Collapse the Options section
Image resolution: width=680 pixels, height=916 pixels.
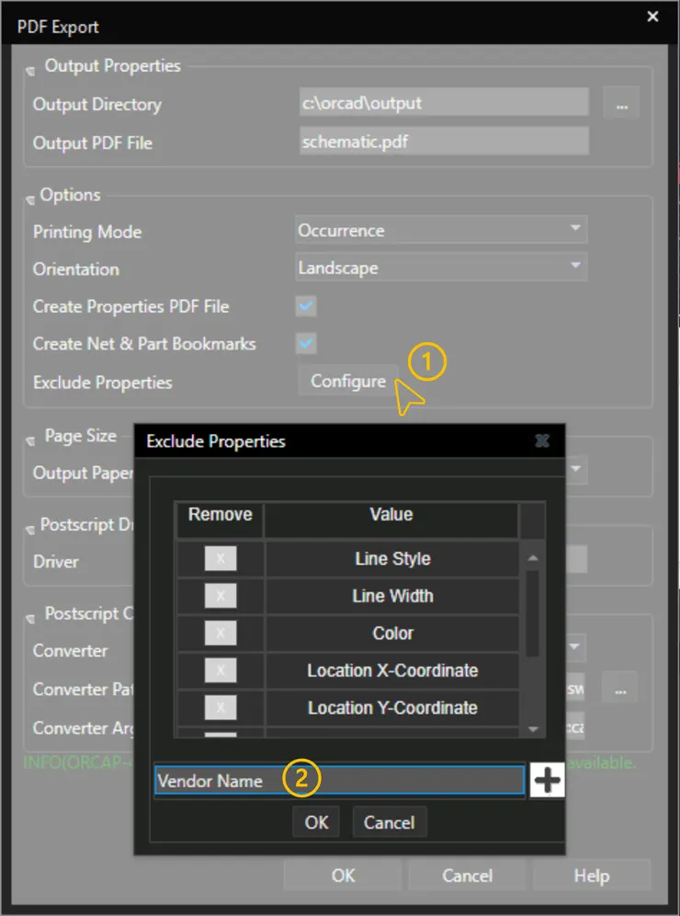(30, 196)
